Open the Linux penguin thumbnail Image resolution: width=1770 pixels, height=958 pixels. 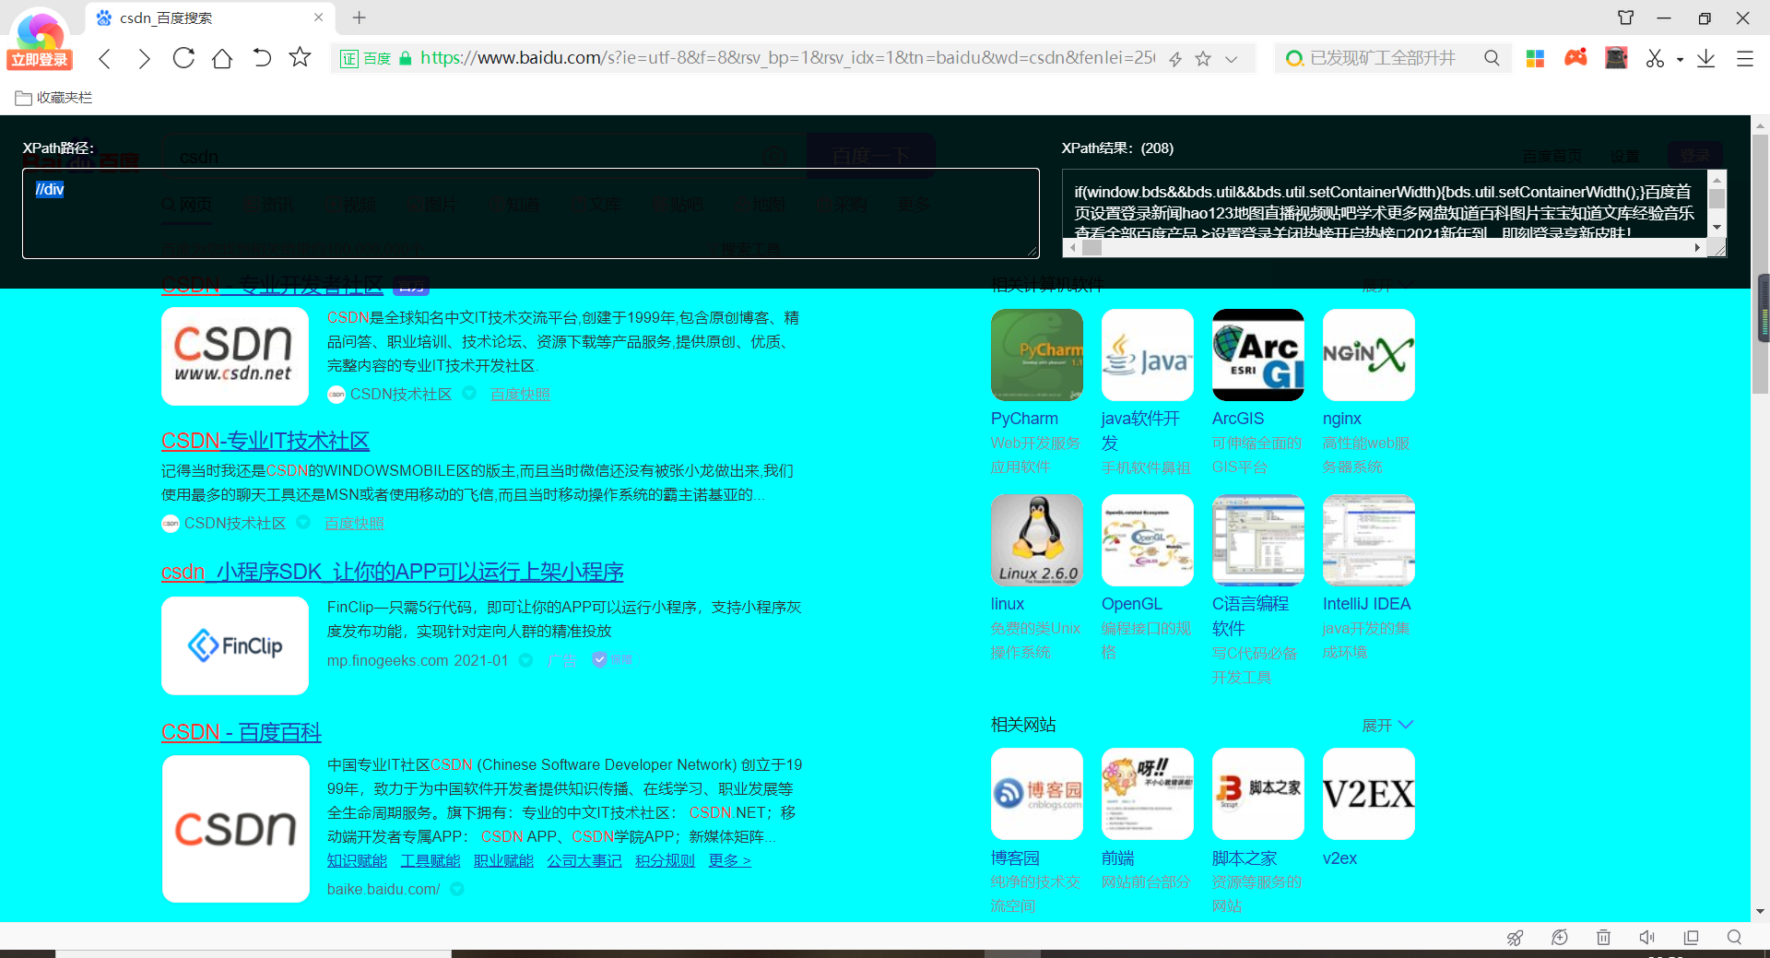1037,540
